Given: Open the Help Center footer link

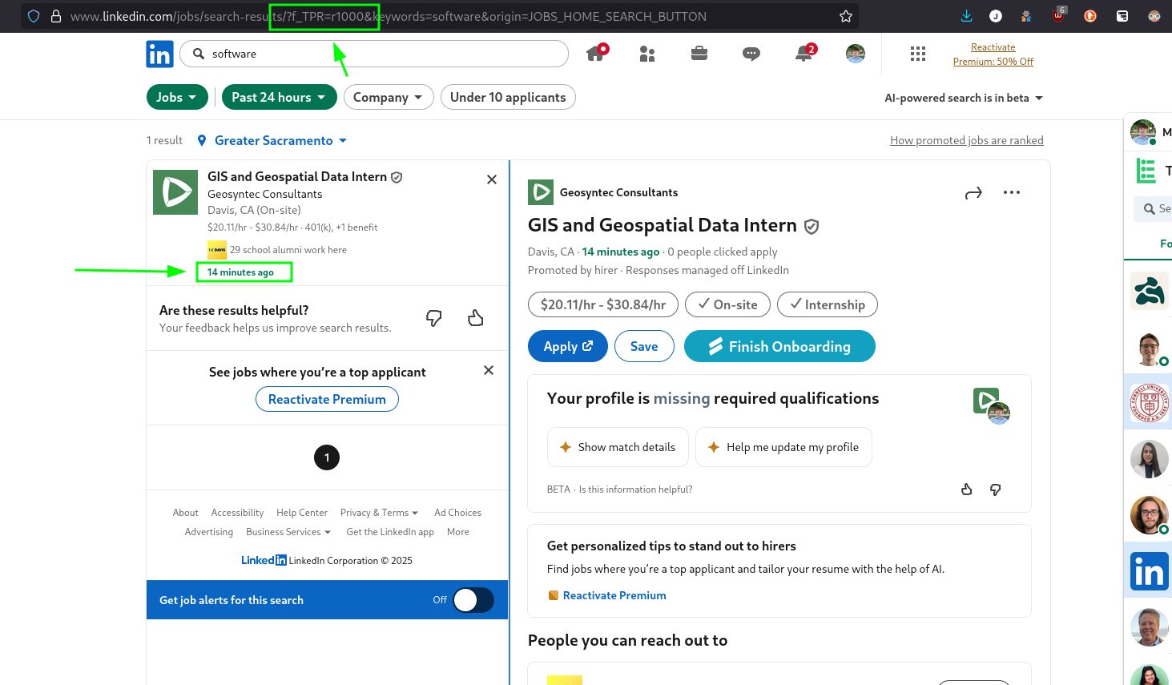Looking at the screenshot, I should (302, 513).
